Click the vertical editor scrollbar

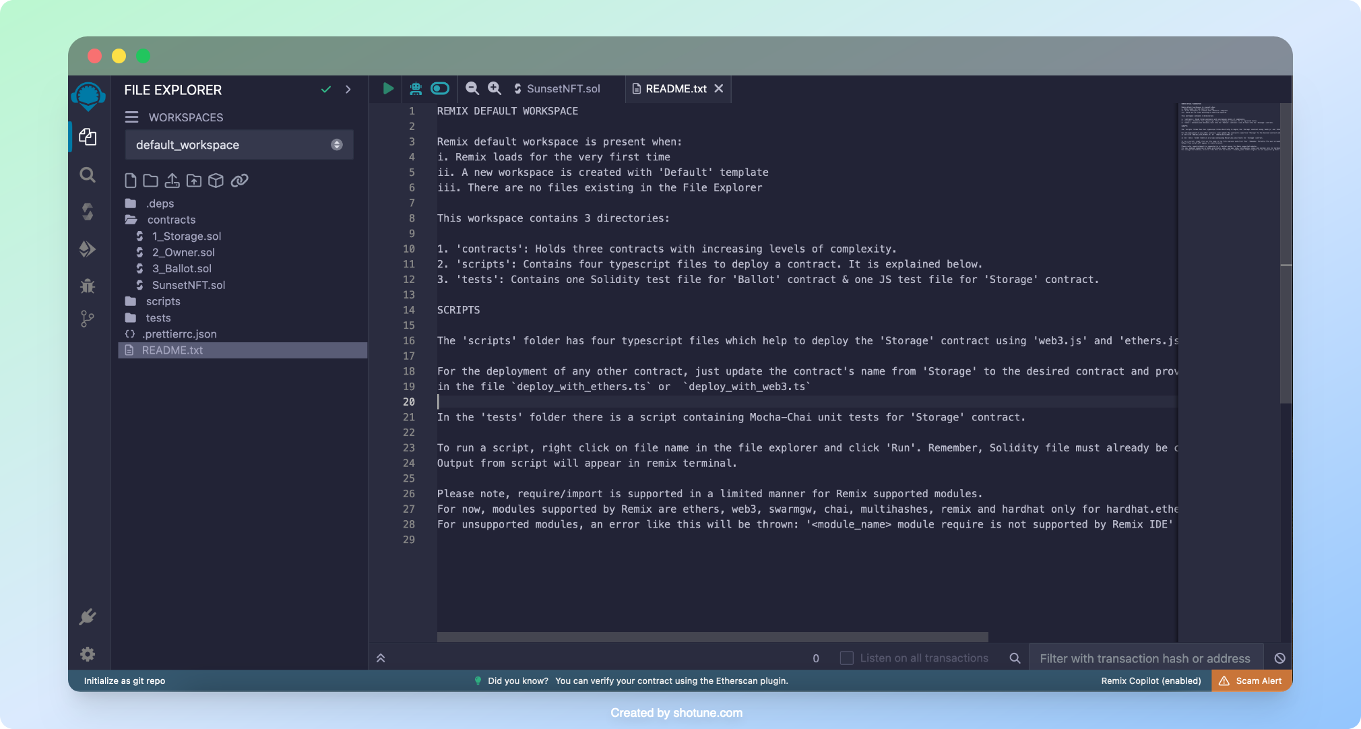coord(1286,253)
